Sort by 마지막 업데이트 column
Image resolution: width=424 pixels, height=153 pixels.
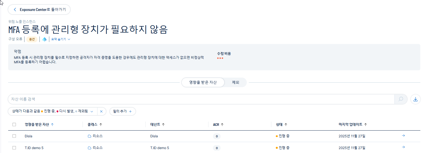(365, 125)
